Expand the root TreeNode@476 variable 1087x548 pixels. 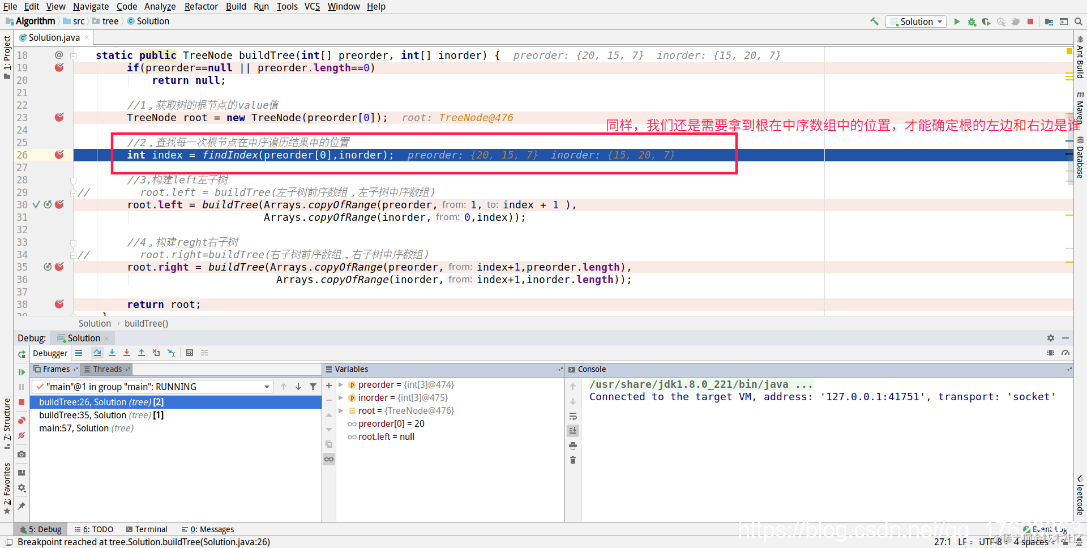[x=341, y=411]
